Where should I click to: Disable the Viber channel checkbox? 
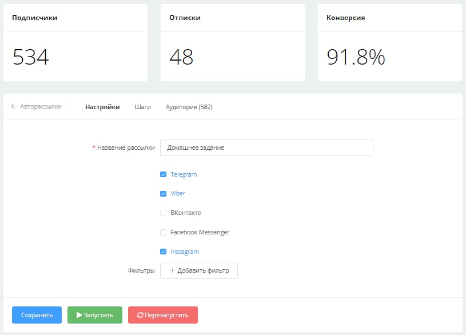coord(164,194)
